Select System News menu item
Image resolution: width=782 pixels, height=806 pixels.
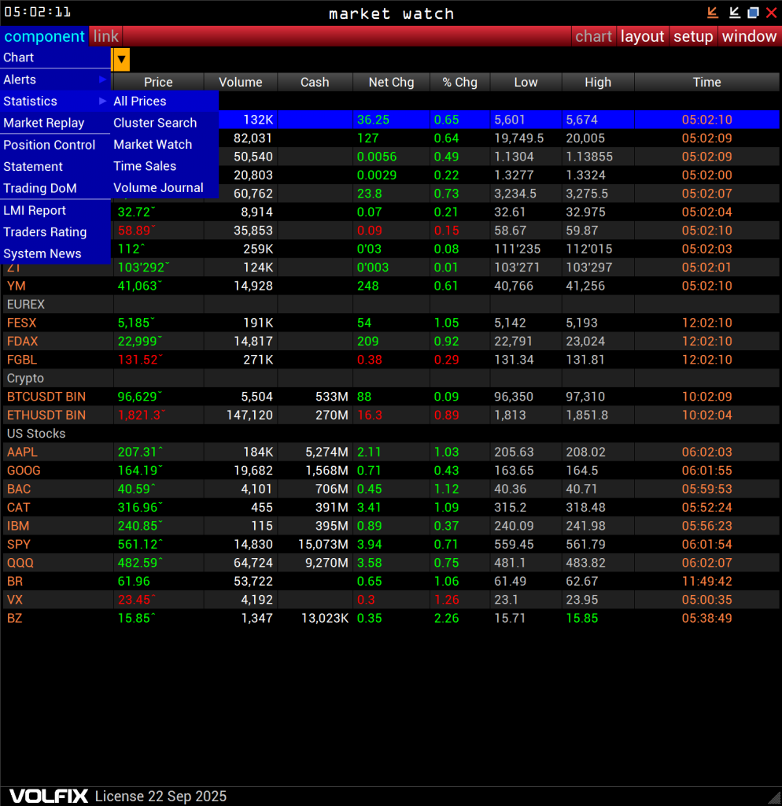55,253
